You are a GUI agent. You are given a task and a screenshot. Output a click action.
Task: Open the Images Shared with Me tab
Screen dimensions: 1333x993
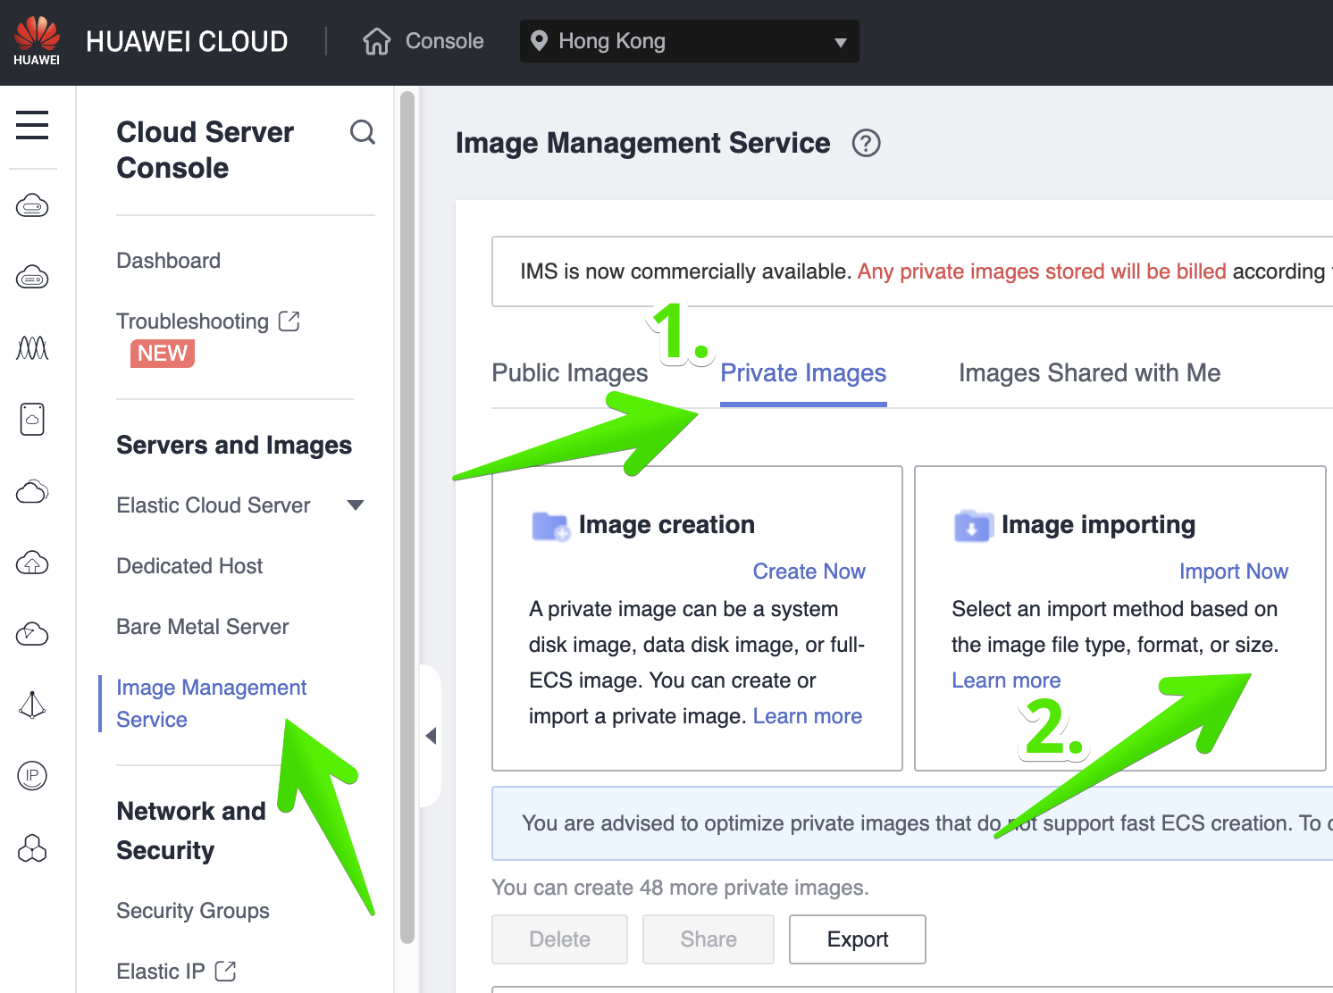(x=1089, y=373)
